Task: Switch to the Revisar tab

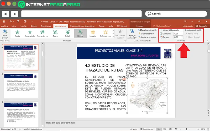Action: 102,26
